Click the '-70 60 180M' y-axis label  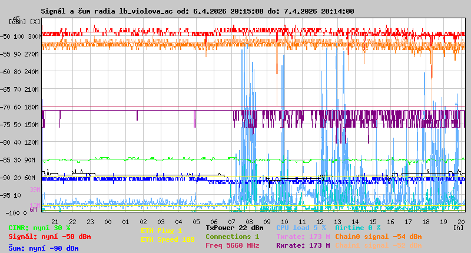coord(21,107)
